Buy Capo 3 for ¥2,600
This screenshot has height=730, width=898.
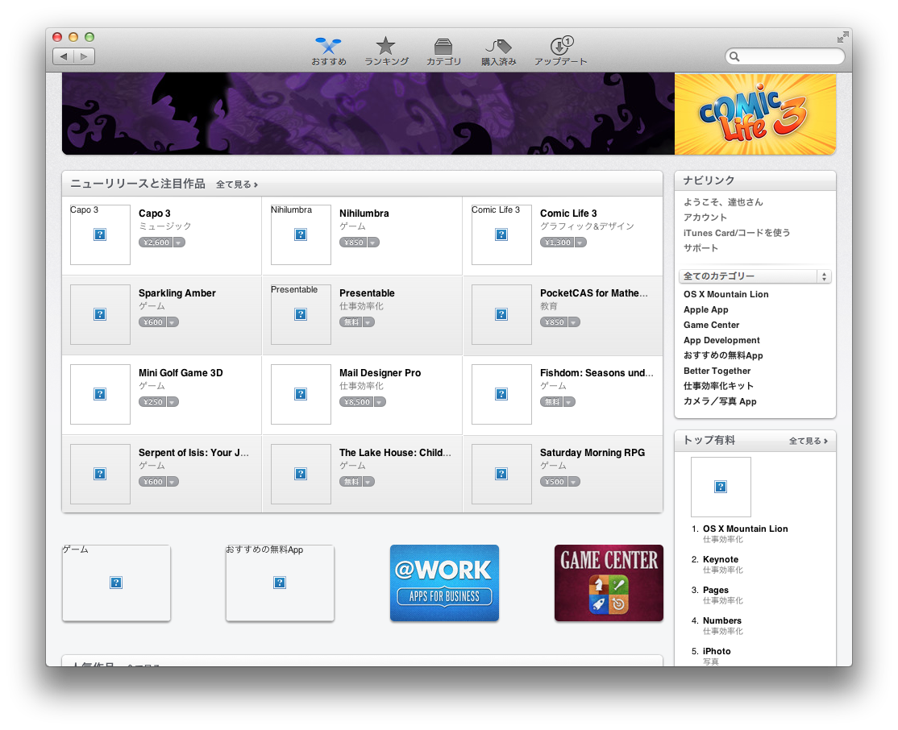tap(156, 243)
